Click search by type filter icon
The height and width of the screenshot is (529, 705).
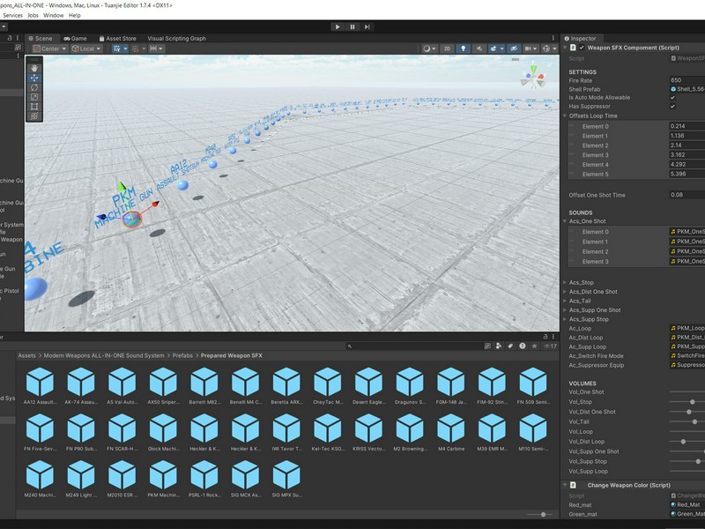click(499, 346)
